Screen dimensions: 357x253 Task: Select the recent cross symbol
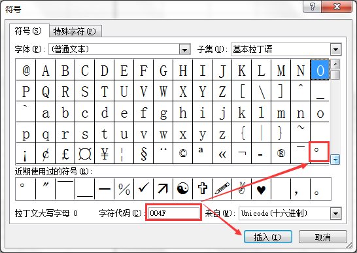tap(203, 189)
